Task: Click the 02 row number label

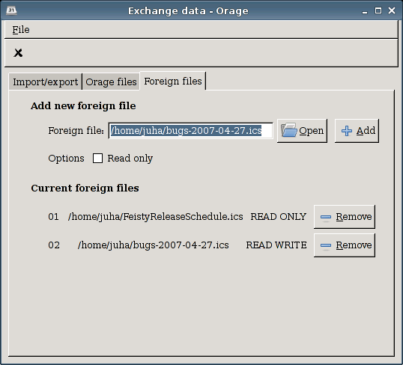Action: [54, 245]
